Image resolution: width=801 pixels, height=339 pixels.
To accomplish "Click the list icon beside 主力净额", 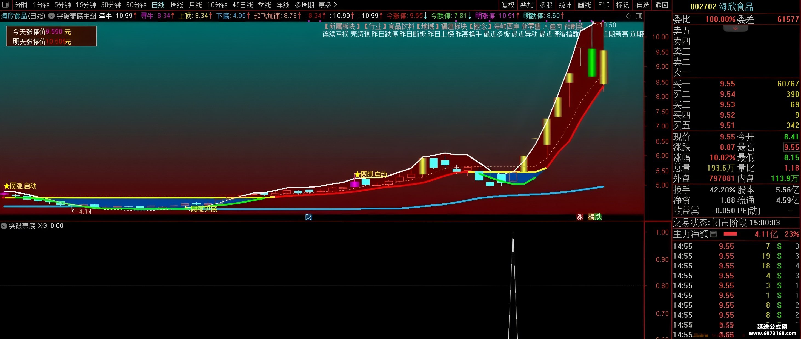I will [x=714, y=234].
